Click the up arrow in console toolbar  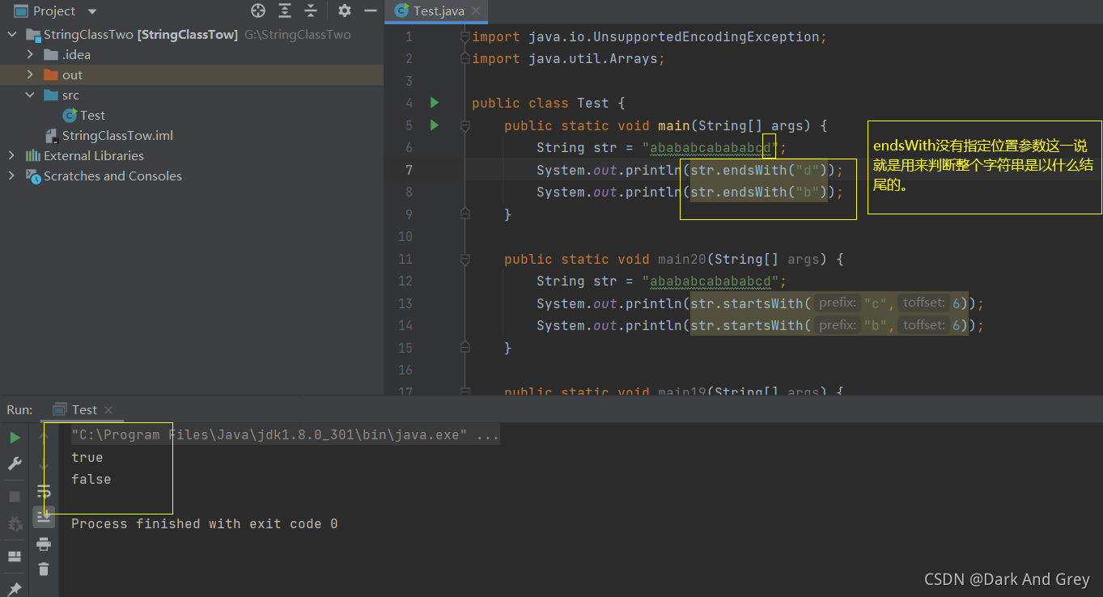point(44,438)
